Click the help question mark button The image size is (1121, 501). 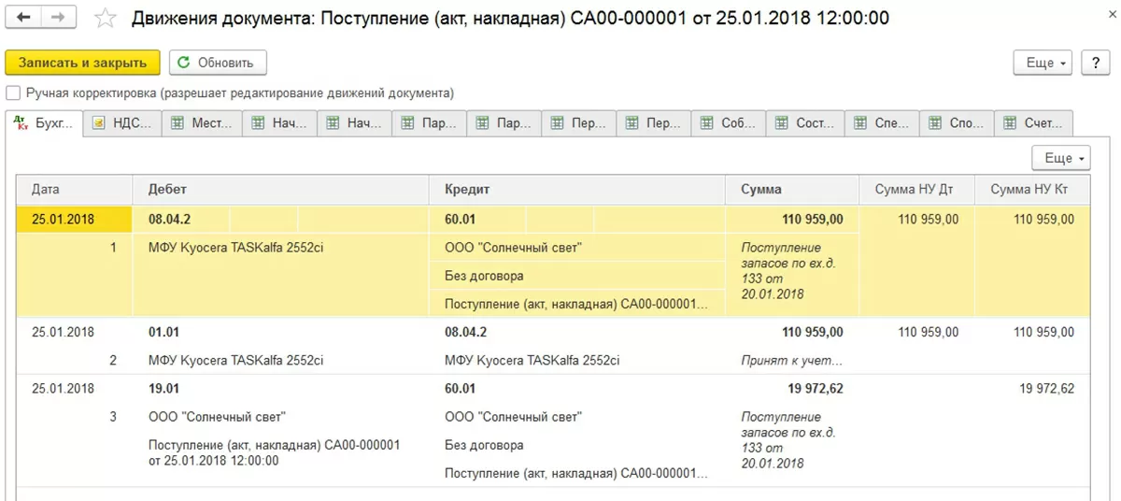point(1095,63)
